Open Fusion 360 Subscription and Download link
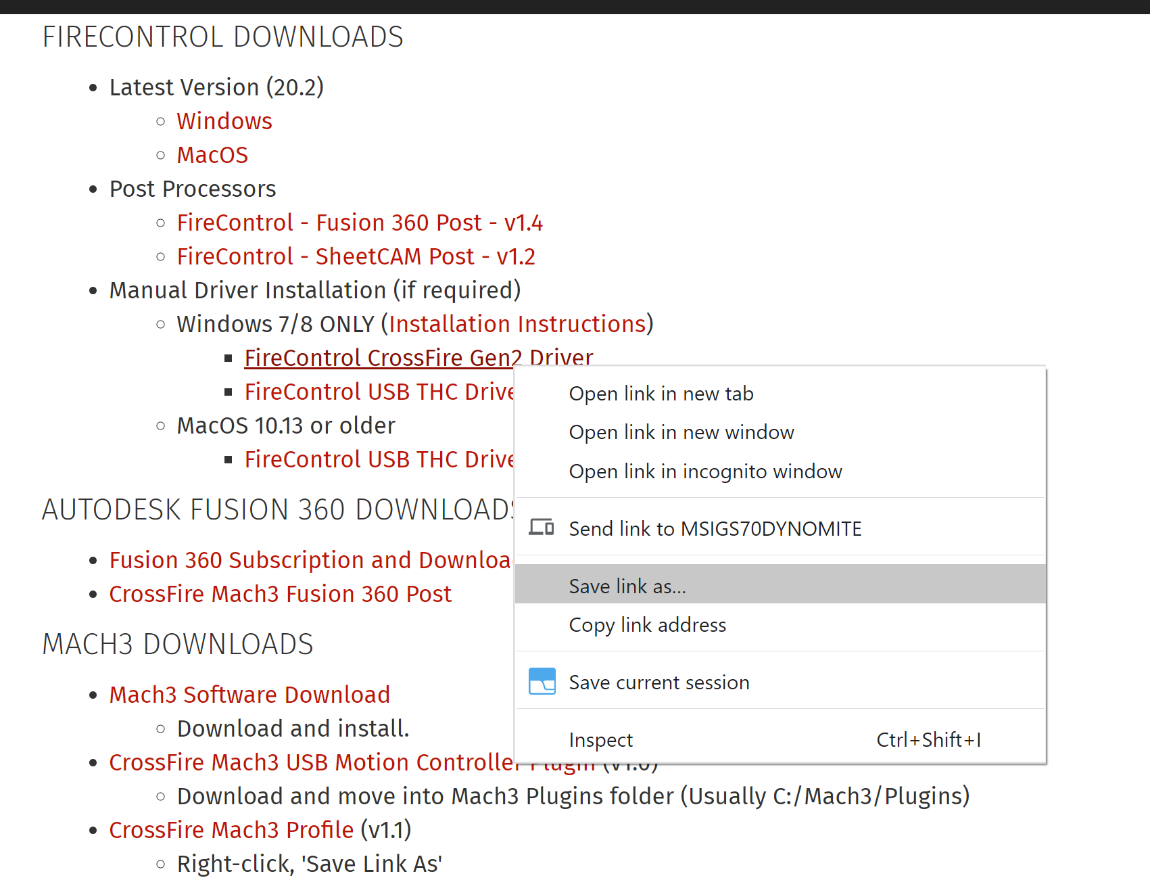 (311, 560)
